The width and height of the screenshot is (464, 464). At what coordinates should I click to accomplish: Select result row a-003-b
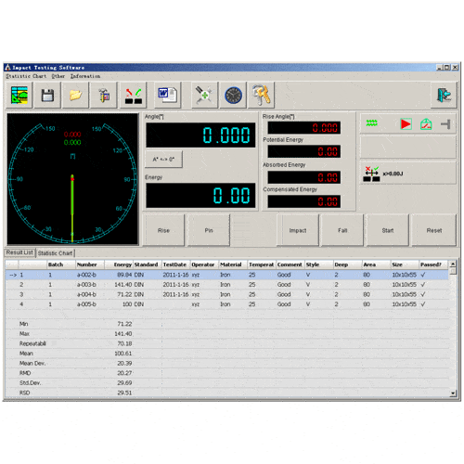[227, 285]
